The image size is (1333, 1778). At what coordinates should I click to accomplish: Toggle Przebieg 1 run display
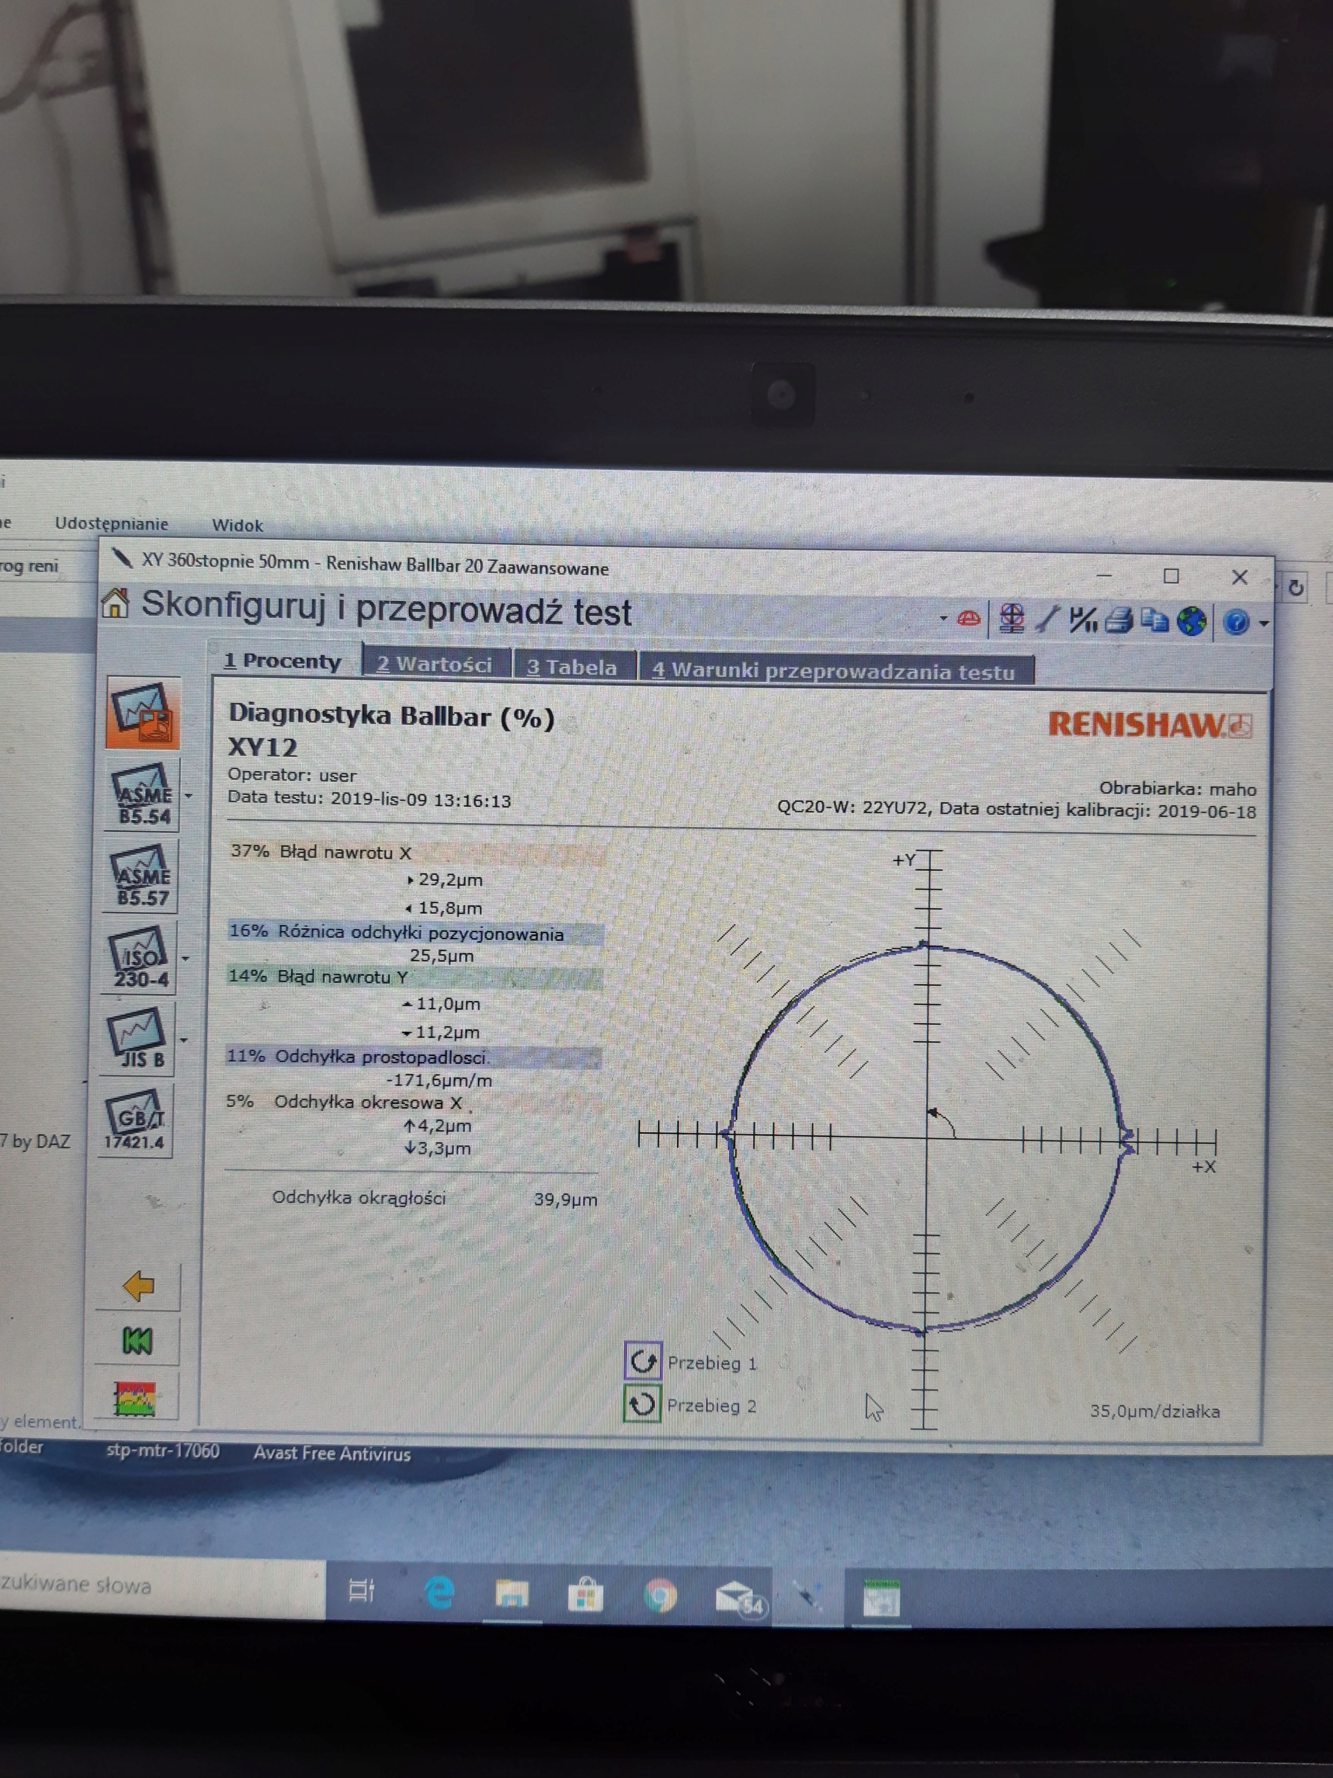643,1361
